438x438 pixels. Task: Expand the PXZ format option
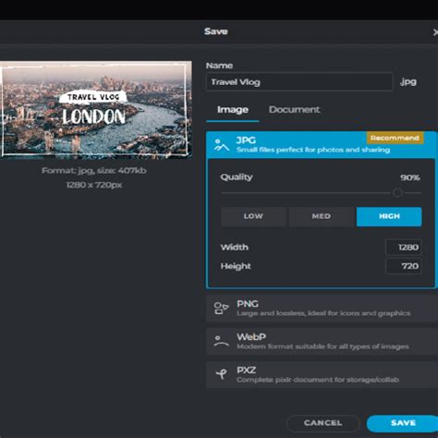pyautogui.click(x=322, y=374)
